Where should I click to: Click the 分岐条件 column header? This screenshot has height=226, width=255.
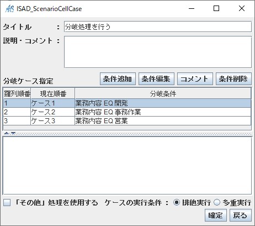click(x=163, y=94)
